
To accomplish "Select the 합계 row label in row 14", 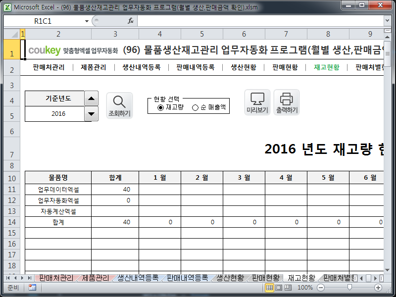I will coord(58,222).
